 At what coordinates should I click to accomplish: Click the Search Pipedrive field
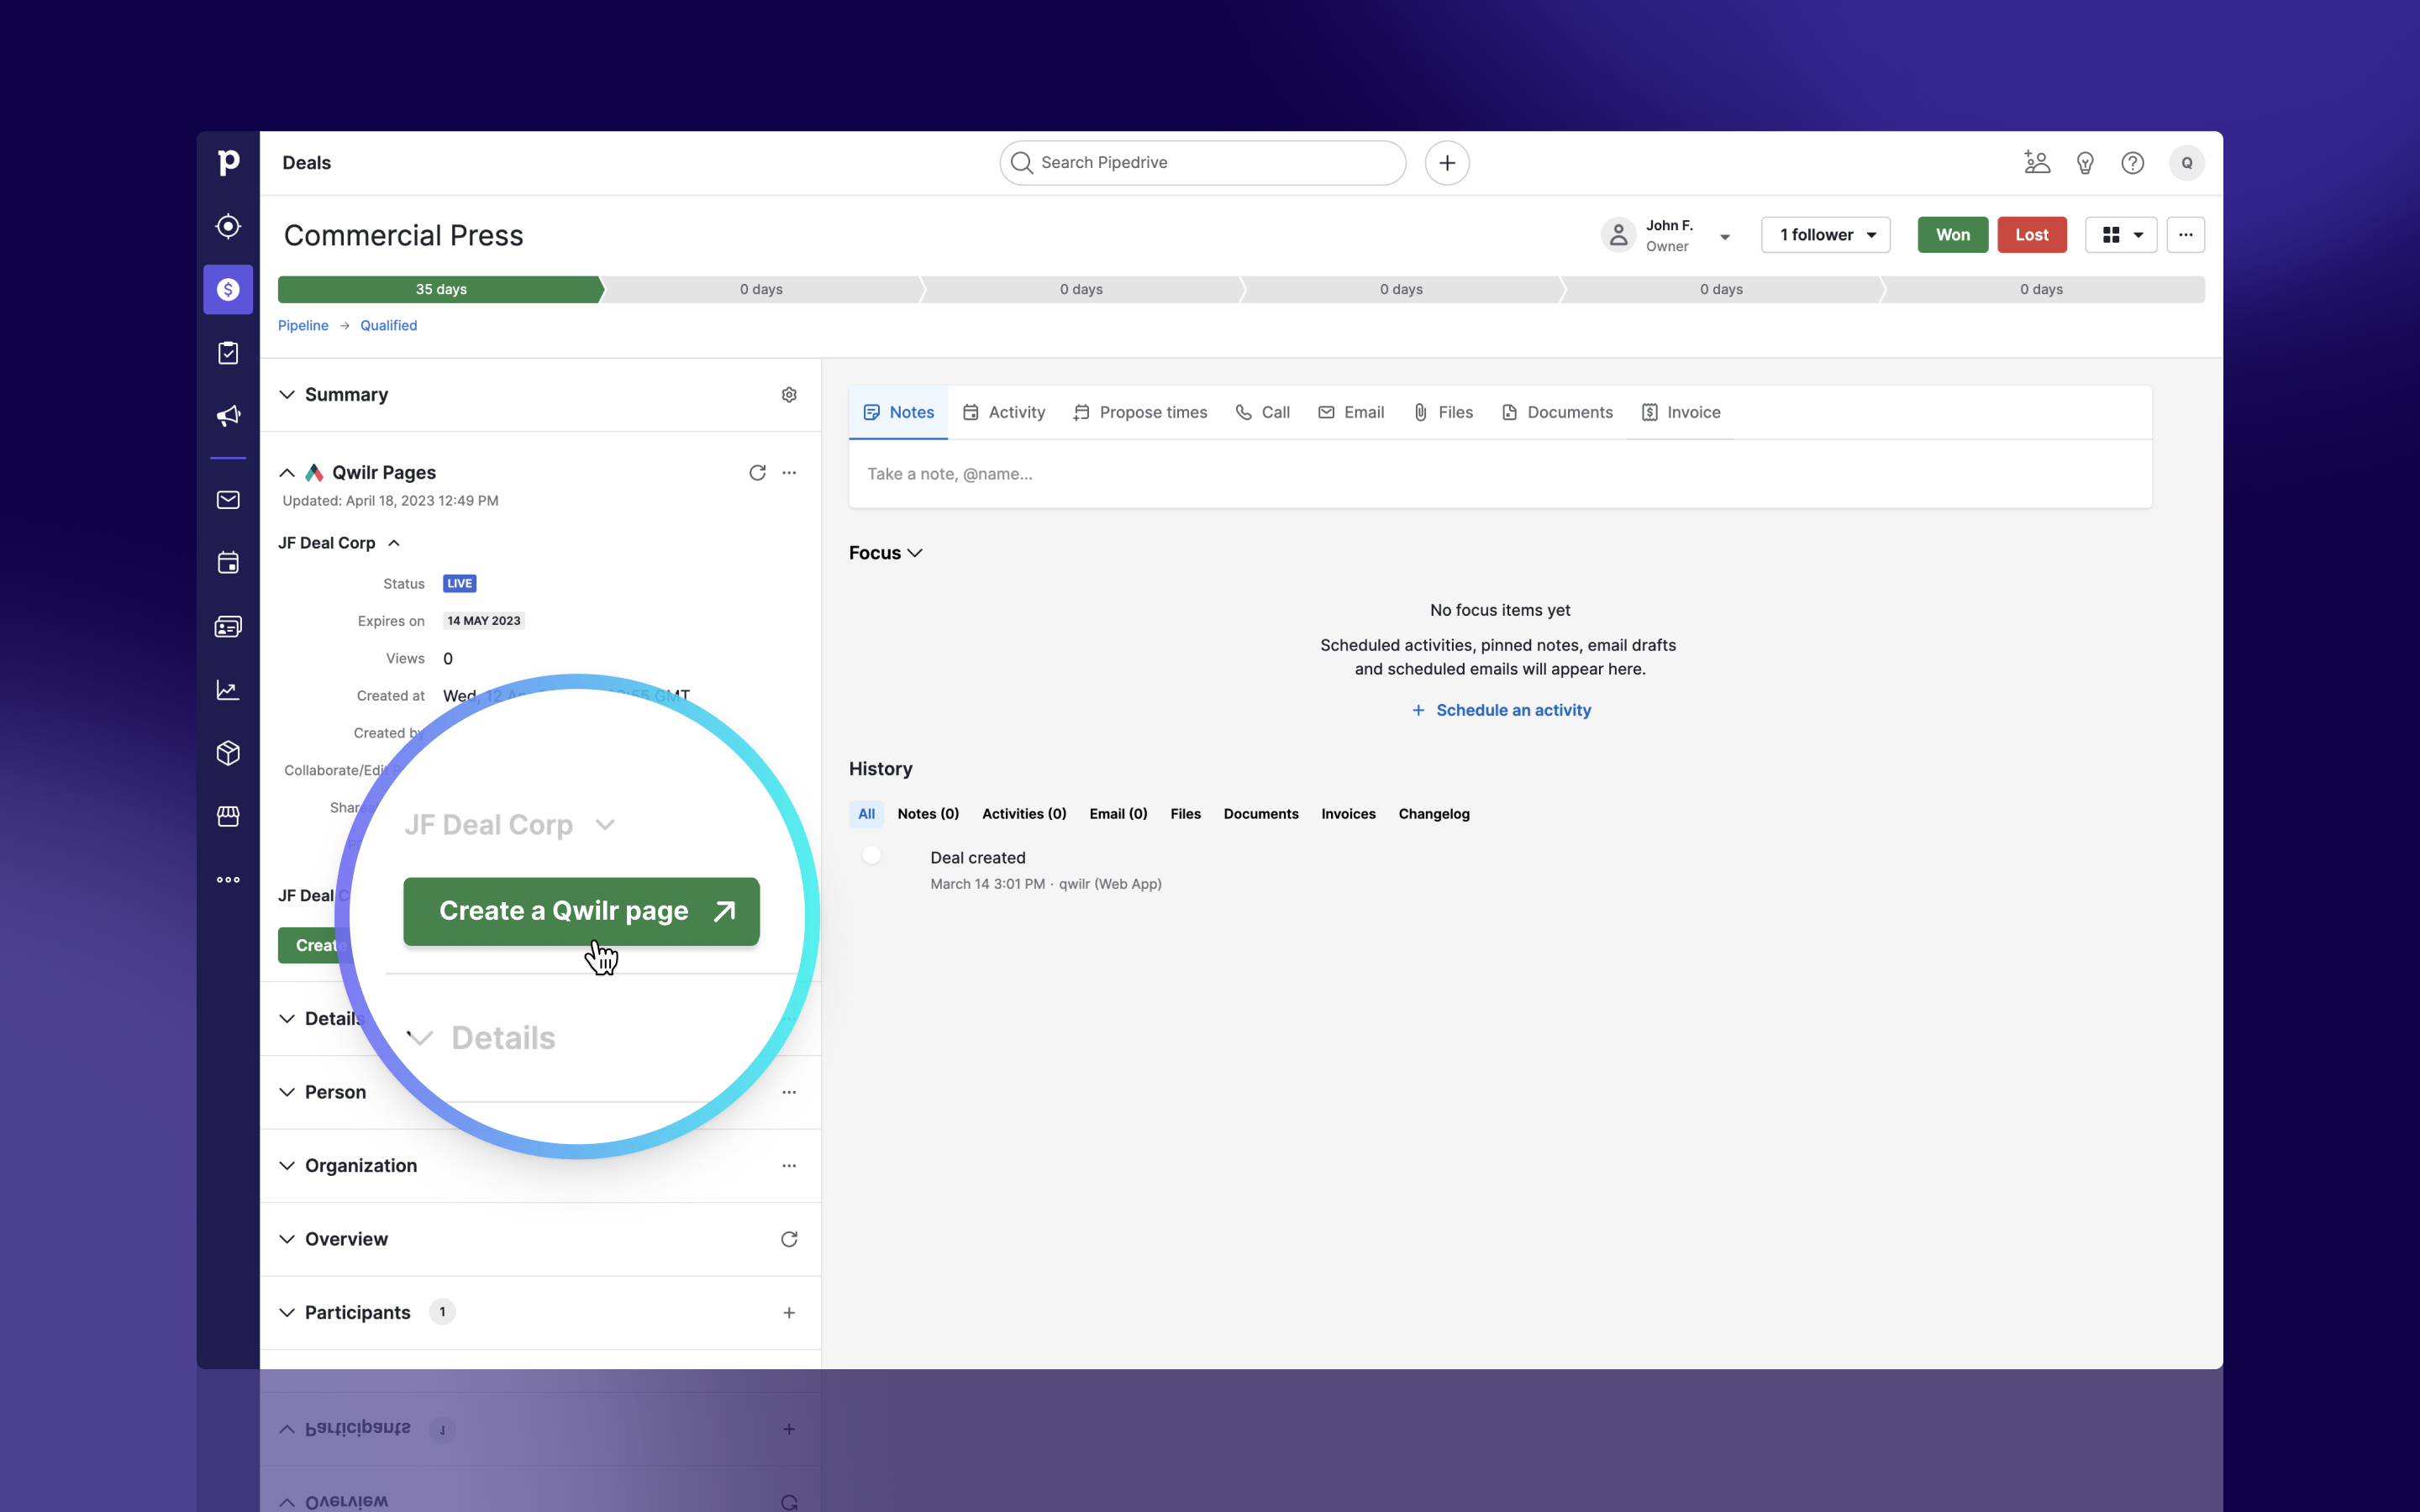1202,163
